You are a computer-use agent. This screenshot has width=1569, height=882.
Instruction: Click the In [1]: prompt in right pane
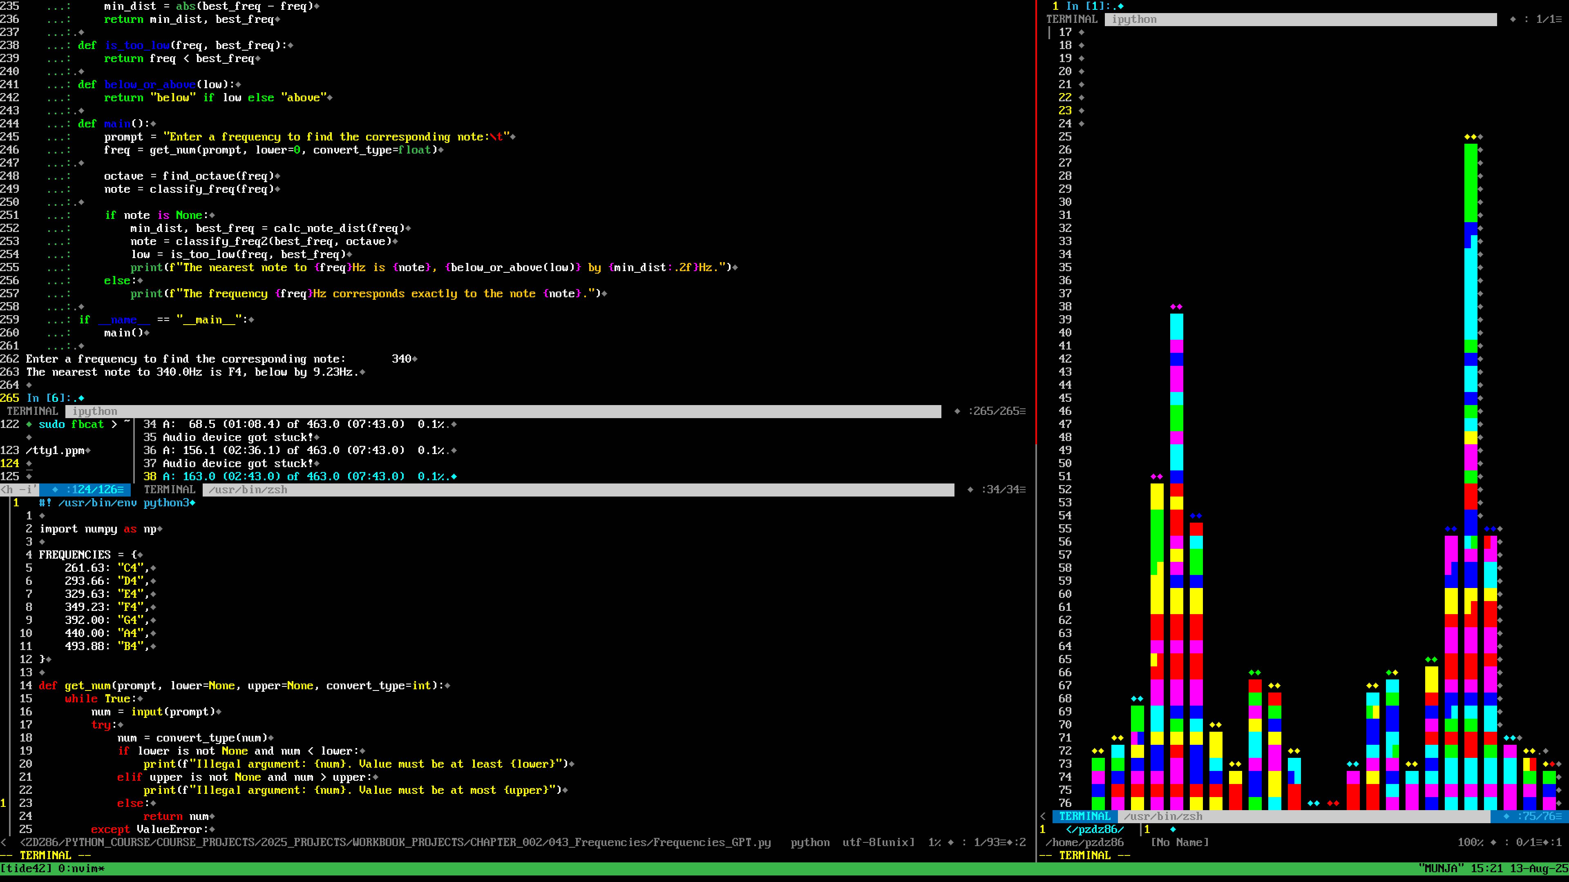1088,6
